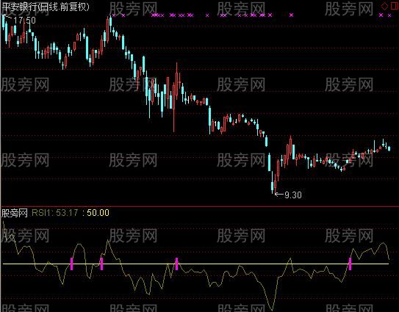Screen dimensions: 399x312
Task: Click the 17.50 high price label
Action: [x=24, y=21]
